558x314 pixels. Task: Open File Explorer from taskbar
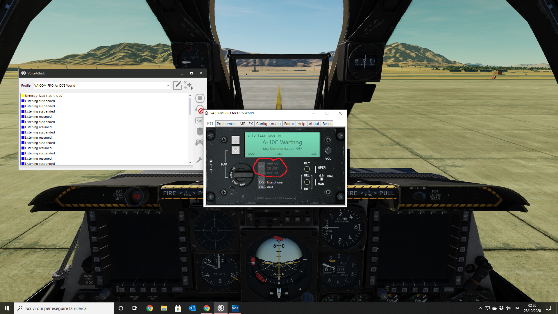point(164,308)
